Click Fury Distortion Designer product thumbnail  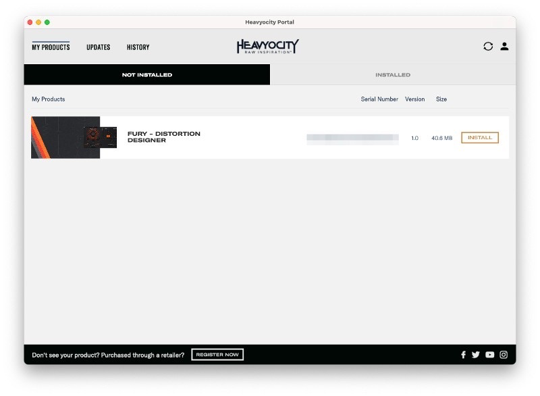click(x=74, y=137)
